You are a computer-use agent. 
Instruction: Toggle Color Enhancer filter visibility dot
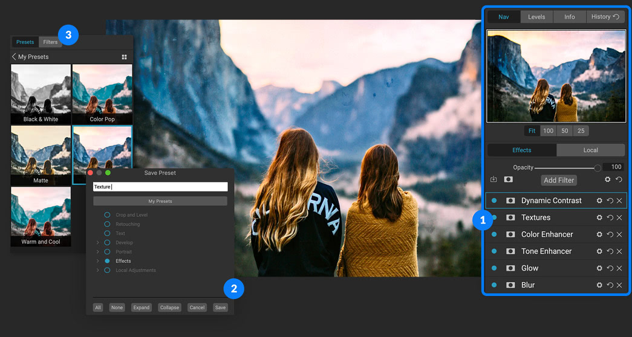pyautogui.click(x=494, y=234)
